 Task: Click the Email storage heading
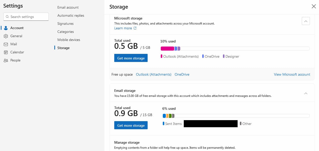(125, 91)
